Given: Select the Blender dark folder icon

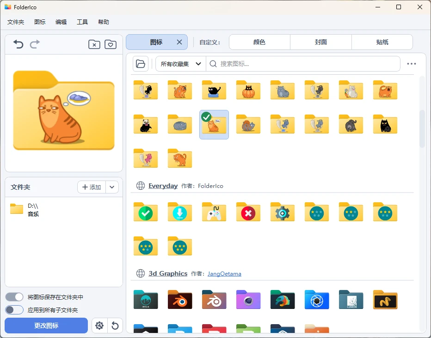Looking at the screenshot, I should pos(180,300).
